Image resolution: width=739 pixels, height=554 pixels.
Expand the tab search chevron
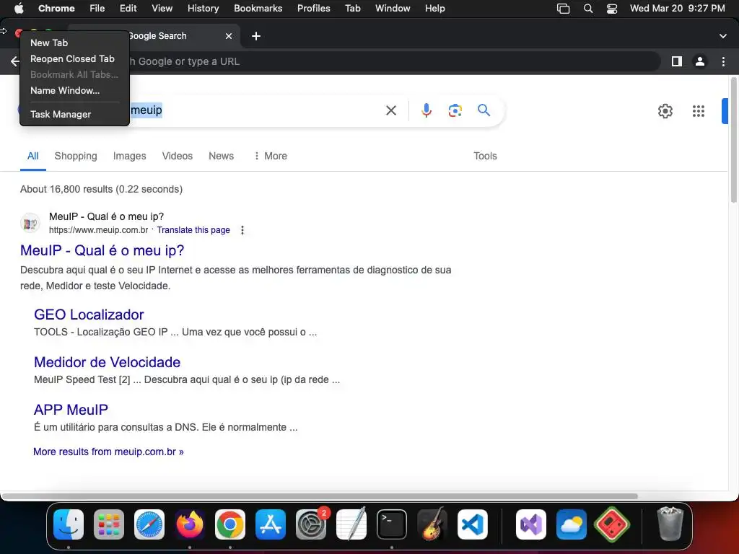point(723,36)
